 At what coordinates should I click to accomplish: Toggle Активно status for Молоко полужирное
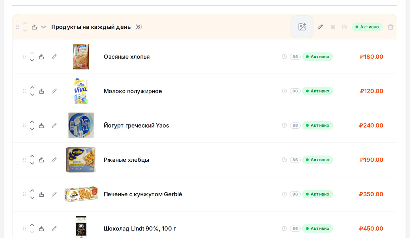(x=317, y=91)
